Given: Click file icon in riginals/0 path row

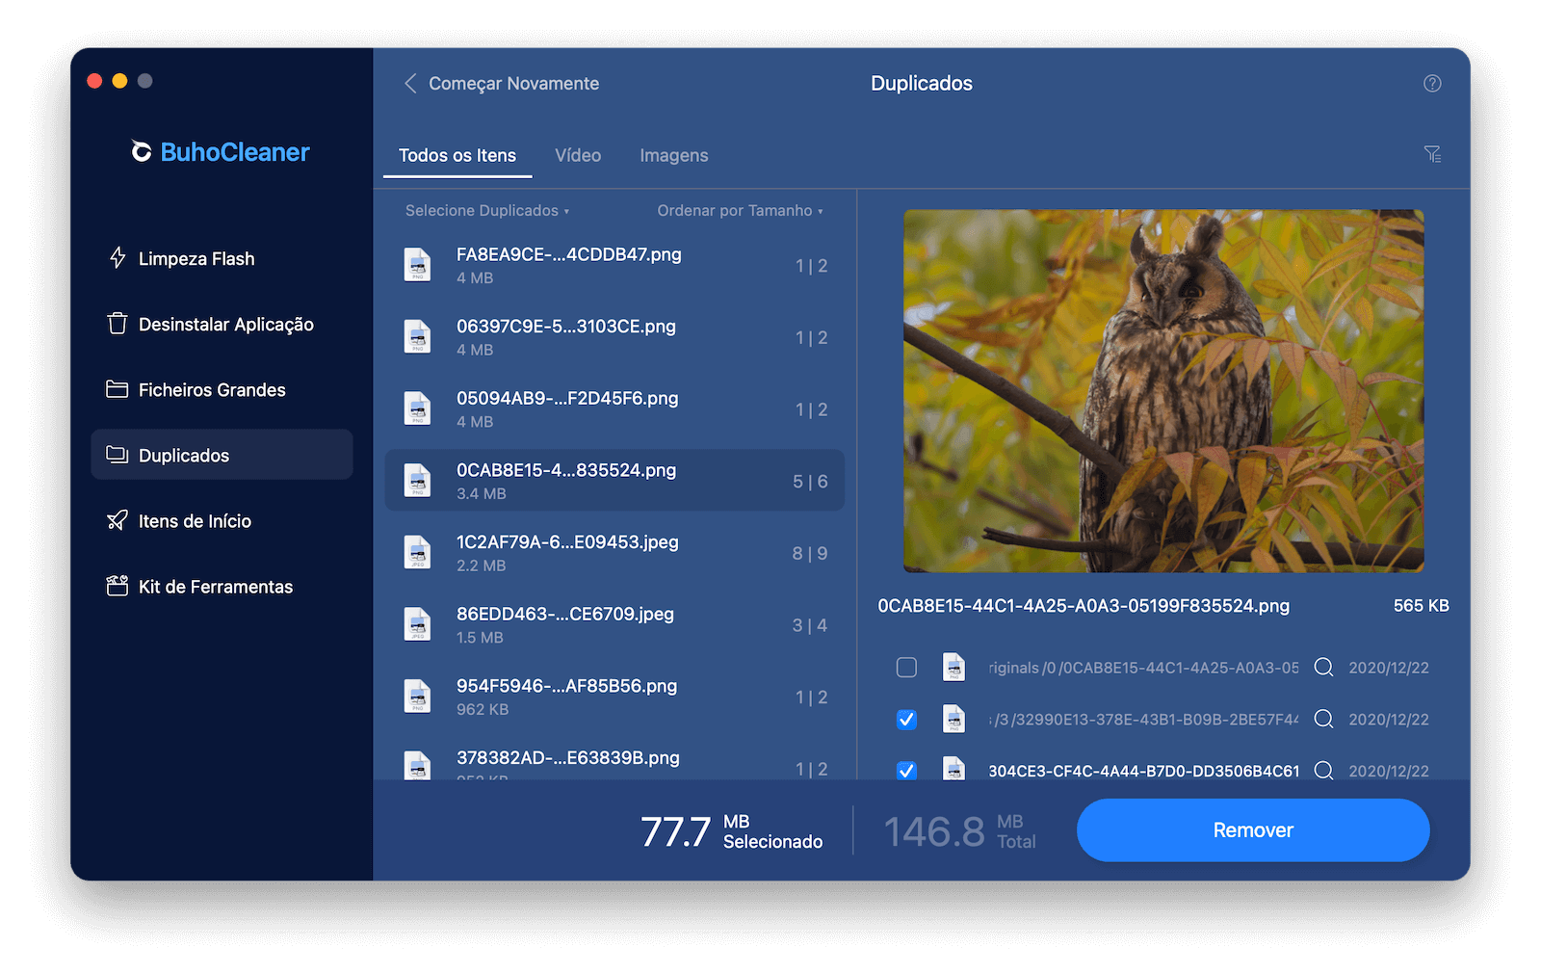Looking at the screenshot, I should [953, 667].
